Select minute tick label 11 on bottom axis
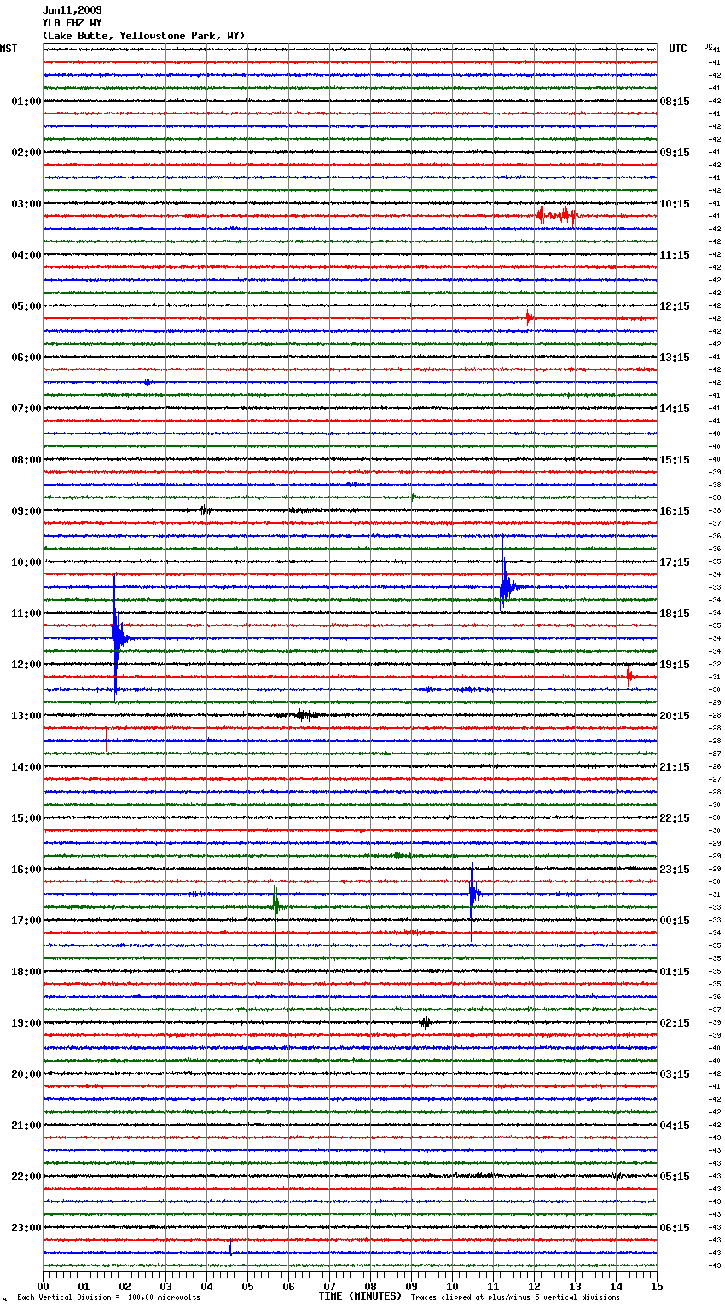Image resolution: width=725 pixels, height=1309 pixels. pyautogui.click(x=493, y=1286)
